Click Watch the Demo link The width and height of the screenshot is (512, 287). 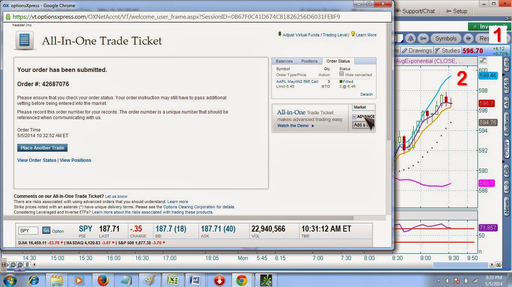pyautogui.click(x=296, y=126)
